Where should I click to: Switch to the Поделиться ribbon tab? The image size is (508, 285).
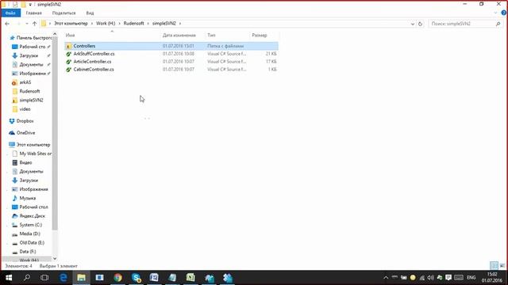[63, 13]
